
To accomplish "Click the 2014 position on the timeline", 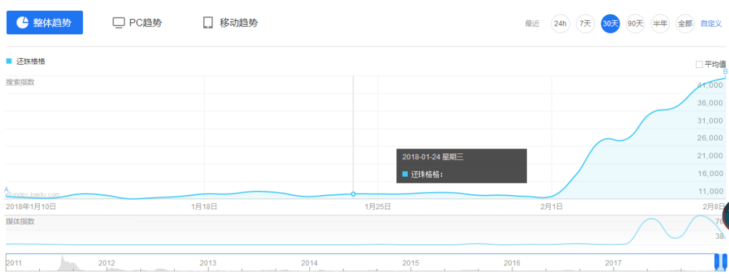I will [309, 262].
